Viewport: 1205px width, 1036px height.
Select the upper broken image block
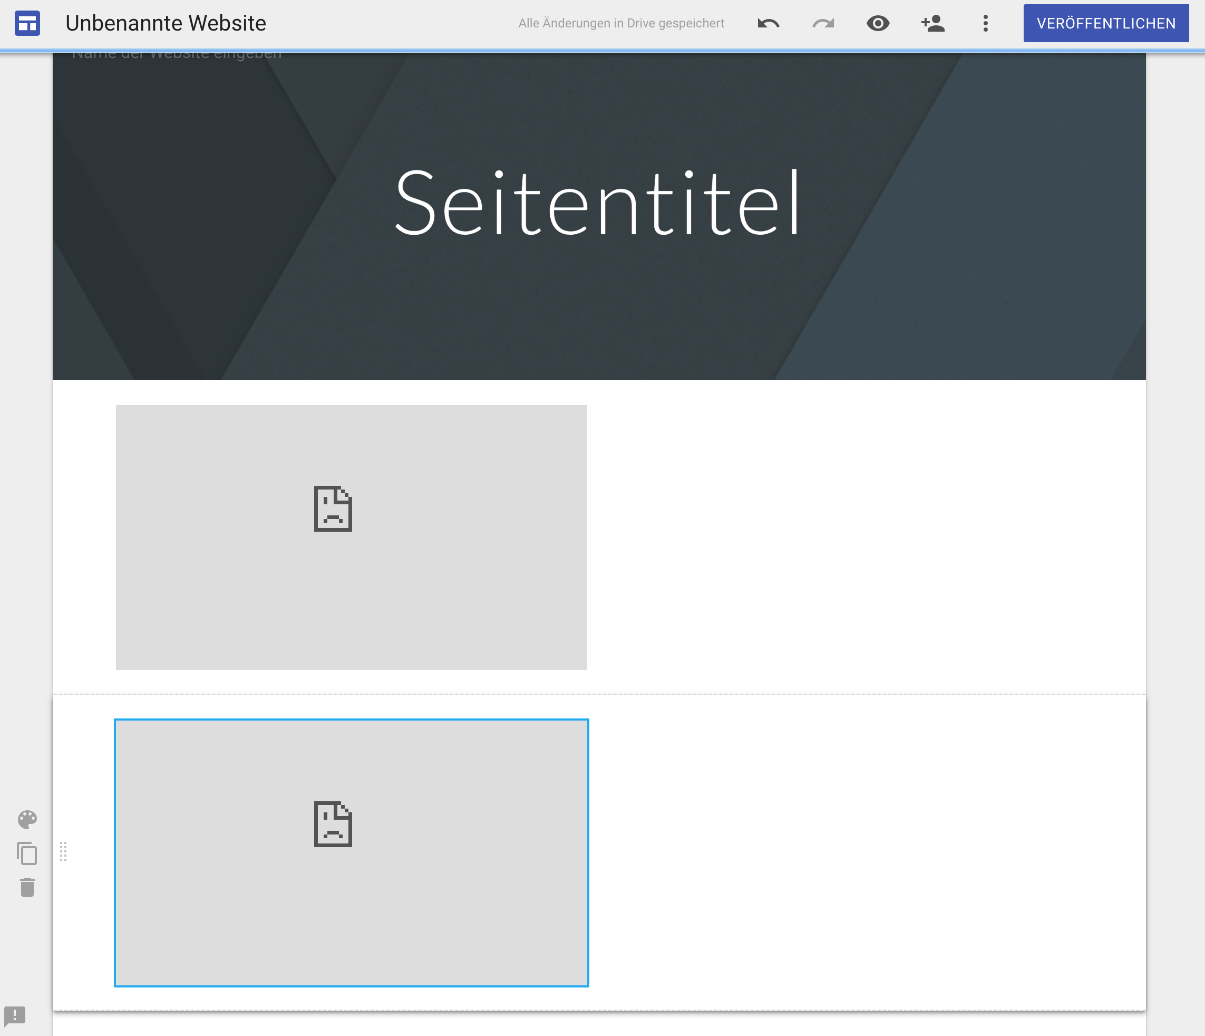click(351, 537)
